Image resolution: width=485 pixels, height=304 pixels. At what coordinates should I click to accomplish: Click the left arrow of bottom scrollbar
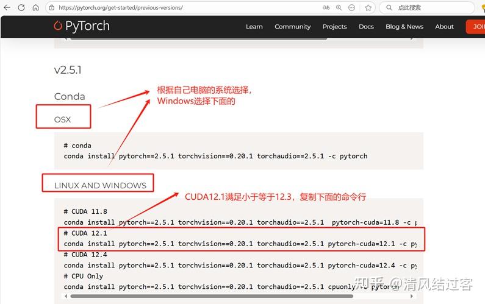click(x=65, y=296)
